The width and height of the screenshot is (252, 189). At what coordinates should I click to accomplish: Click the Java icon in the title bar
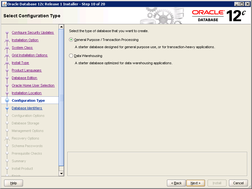[x=4, y=4]
